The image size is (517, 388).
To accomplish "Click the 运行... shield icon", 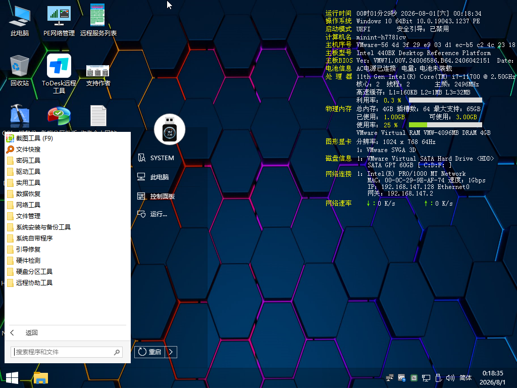I will point(141,214).
